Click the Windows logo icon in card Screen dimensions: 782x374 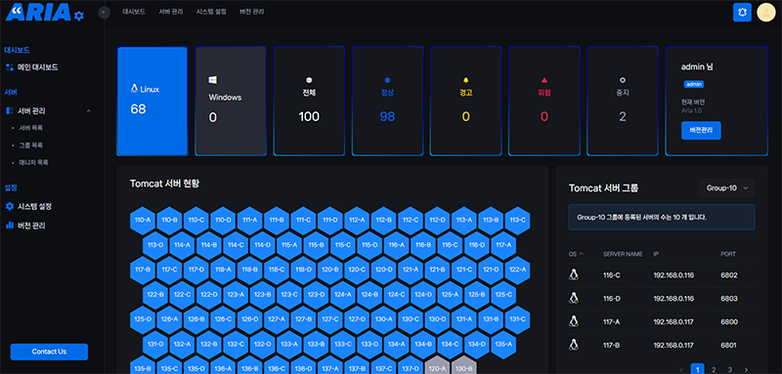(x=212, y=80)
